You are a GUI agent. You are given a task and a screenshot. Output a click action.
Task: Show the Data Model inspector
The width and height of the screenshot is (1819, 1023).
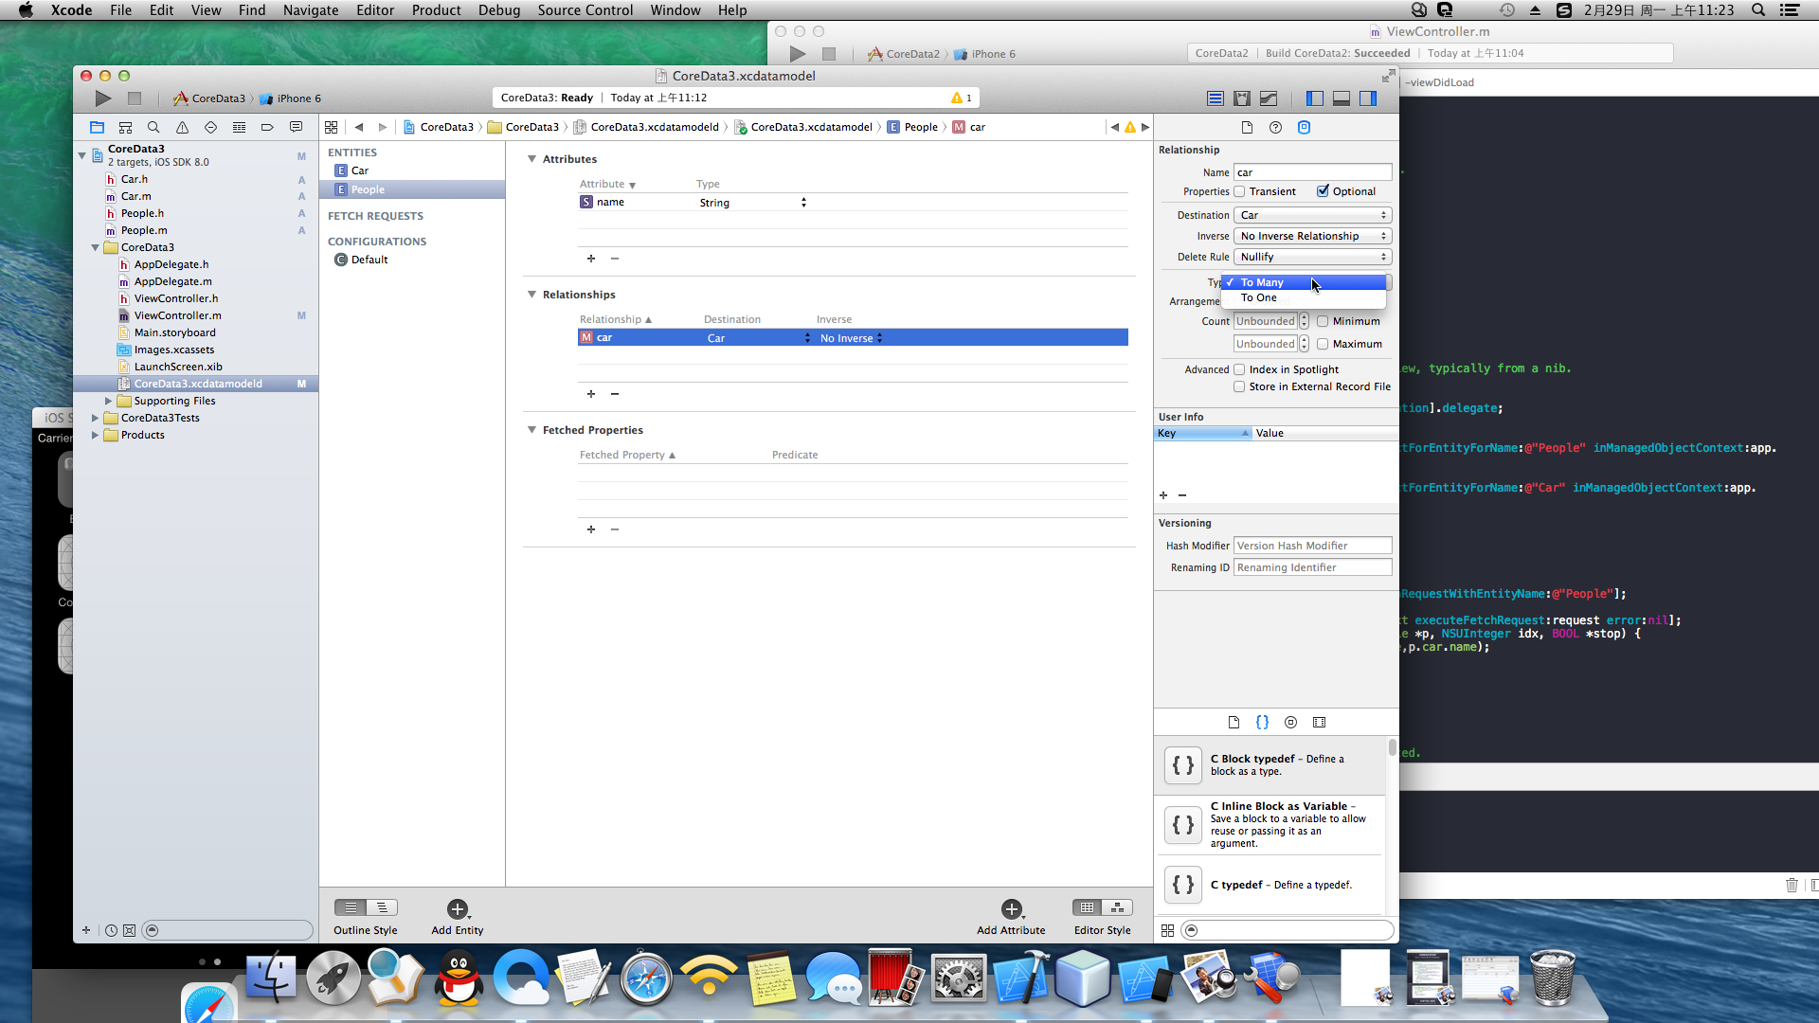tap(1304, 128)
